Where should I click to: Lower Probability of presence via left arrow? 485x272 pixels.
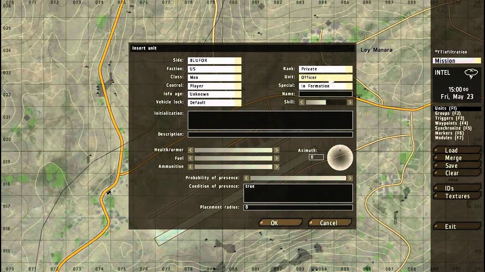(246, 178)
